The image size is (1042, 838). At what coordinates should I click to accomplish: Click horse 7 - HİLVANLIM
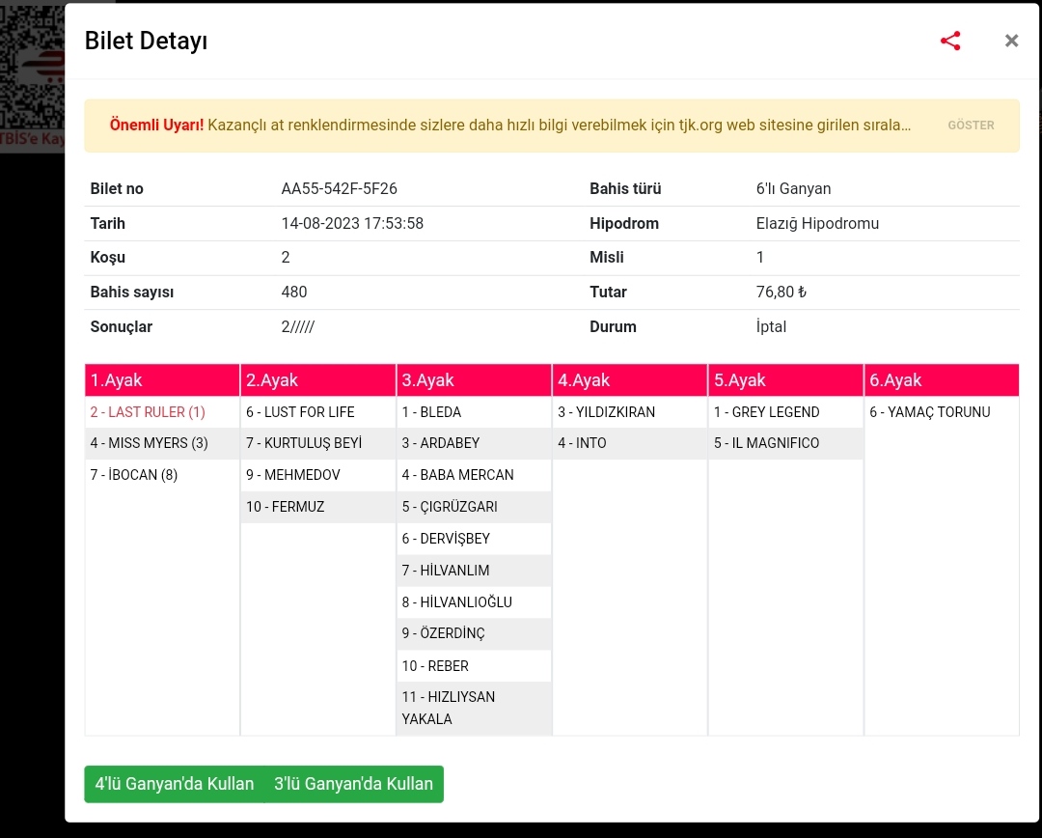point(445,570)
